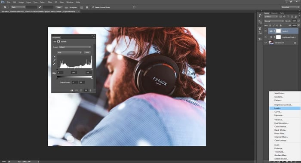Open the layer Kind filter dropdown
This screenshot has width=301, height=163.
point(271,17)
